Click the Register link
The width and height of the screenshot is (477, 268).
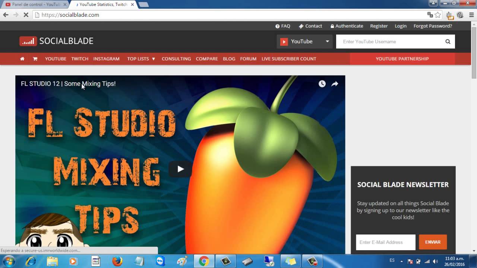[x=379, y=26]
